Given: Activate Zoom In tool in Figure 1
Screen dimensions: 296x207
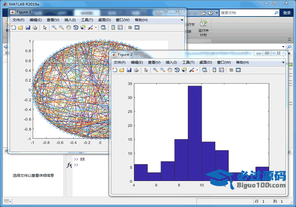Looking at the screenshot, I should point(54,28).
